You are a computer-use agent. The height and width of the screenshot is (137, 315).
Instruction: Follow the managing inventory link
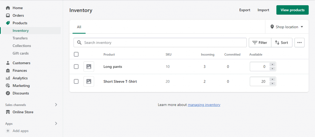pyautogui.click(x=204, y=105)
